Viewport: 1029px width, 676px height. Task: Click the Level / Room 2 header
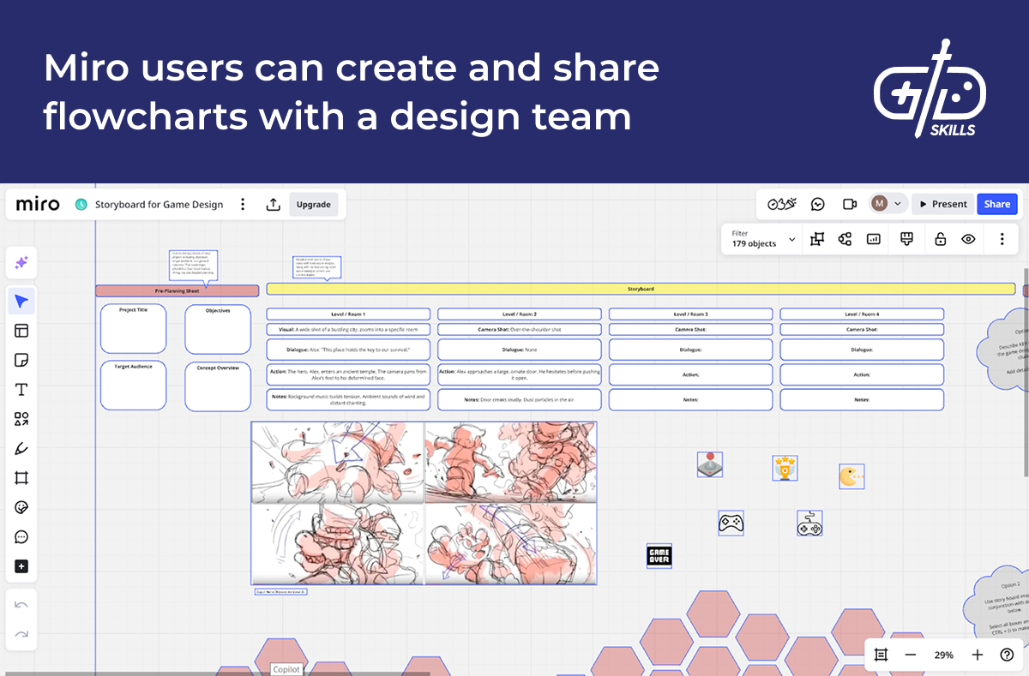pos(520,314)
